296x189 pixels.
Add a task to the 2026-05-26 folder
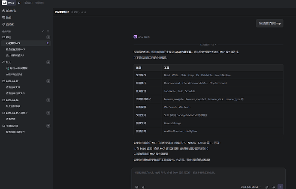48,100
